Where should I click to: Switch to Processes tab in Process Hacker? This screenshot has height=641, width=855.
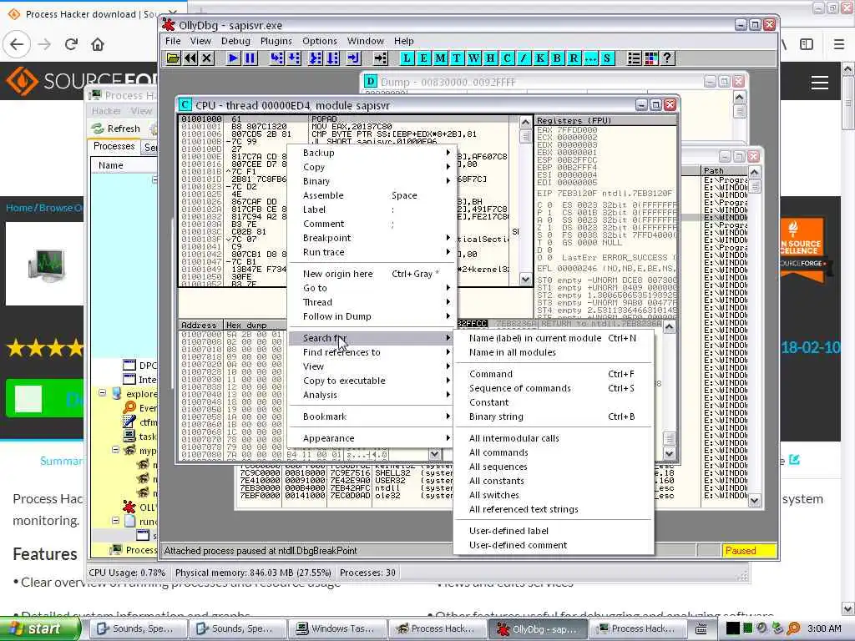click(114, 146)
